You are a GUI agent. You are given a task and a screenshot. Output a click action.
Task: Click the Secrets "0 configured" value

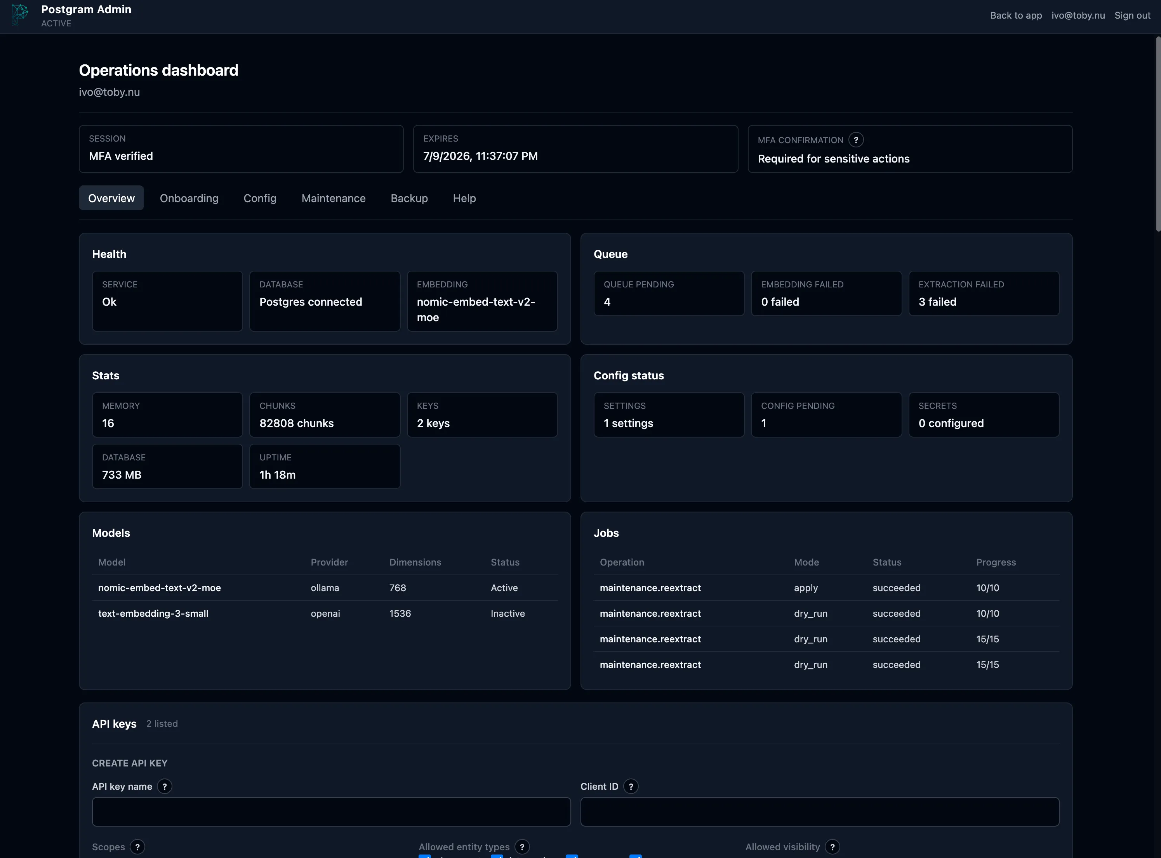tap(951, 423)
